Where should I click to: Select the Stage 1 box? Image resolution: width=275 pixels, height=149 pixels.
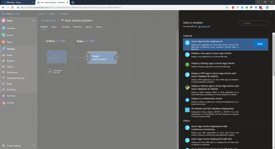click(102, 57)
